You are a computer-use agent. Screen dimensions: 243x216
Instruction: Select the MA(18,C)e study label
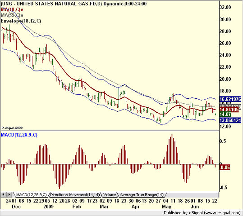coord(12,9)
